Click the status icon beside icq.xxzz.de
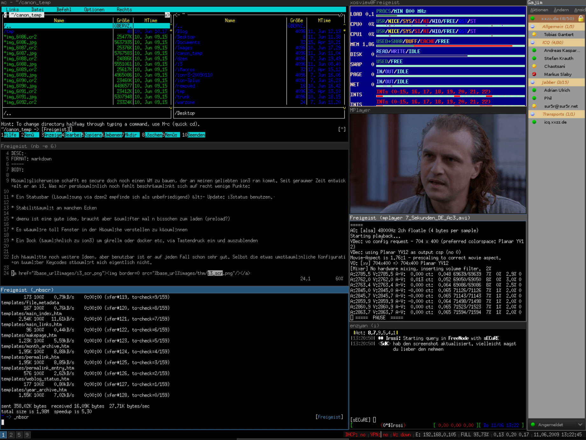This screenshot has width=586, height=440. 534,122
